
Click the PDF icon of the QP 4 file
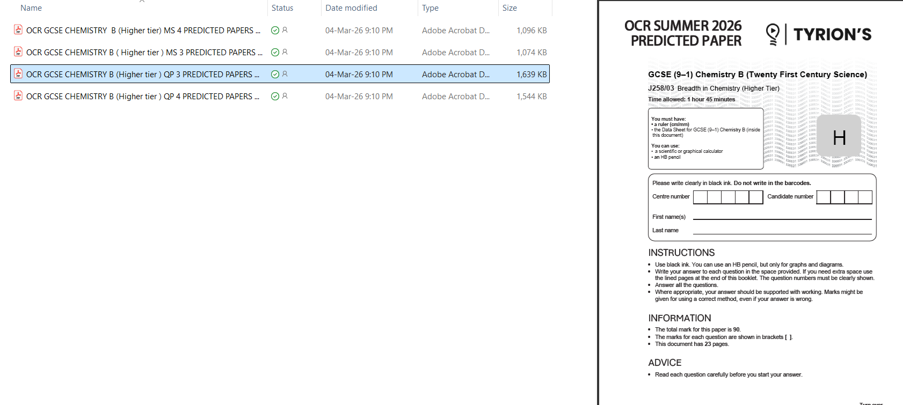[x=18, y=96]
